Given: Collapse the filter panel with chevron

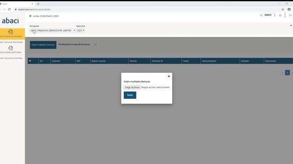Looking at the screenshot, I should (291, 26).
